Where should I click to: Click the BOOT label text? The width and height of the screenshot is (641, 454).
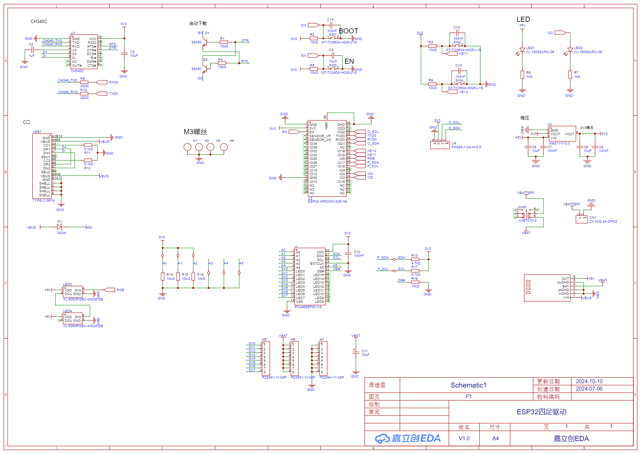point(349,31)
